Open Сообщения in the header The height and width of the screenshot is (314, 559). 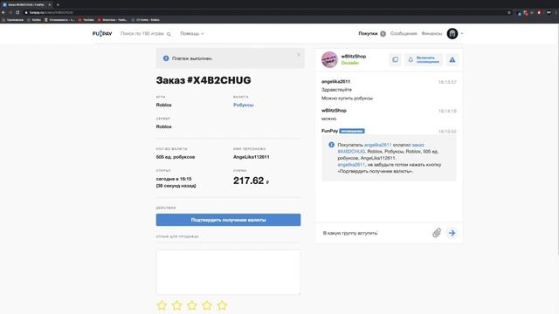(x=404, y=33)
